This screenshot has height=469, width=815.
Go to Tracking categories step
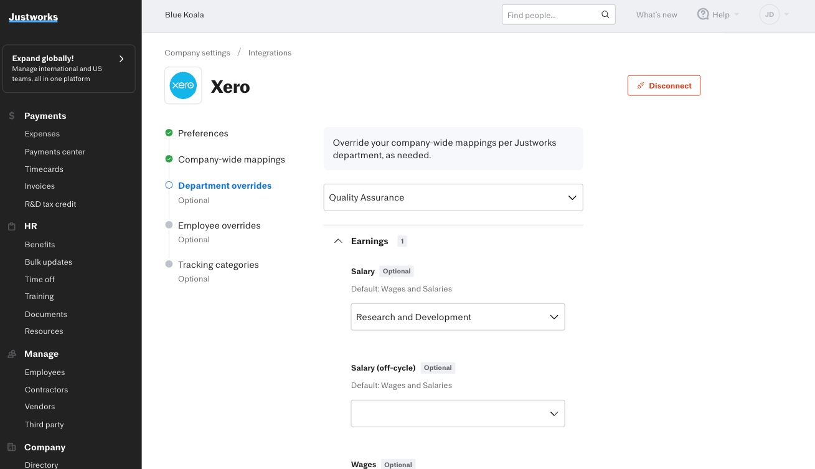(x=218, y=265)
